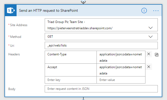Click the Accept header value field
The height and width of the screenshot is (100, 167).
tap(121, 70)
